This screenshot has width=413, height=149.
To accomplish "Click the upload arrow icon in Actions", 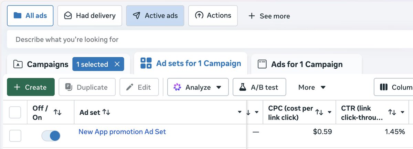I will click(199, 15).
